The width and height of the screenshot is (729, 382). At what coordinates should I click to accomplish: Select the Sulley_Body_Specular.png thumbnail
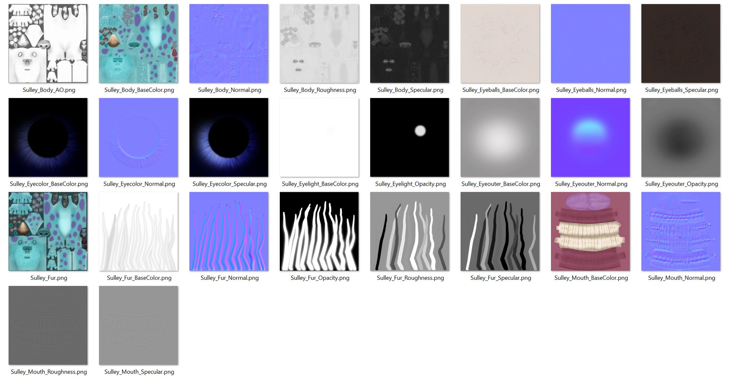(x=410, y=44)
